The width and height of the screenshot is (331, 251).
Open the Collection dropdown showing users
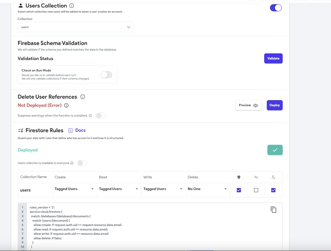coord(75,27)
